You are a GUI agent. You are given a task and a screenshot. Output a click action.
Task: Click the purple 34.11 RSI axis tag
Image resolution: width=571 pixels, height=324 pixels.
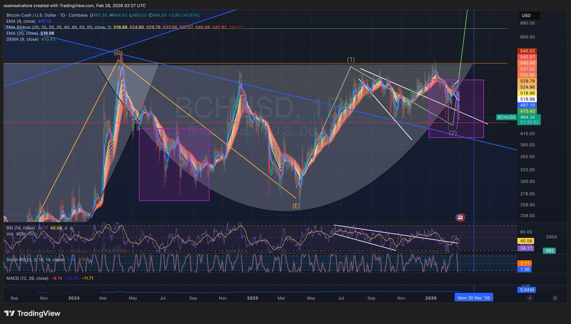tap(525, 248)
